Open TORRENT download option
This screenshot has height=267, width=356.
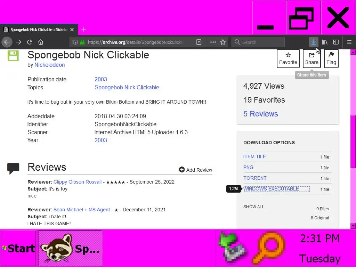click(255, 178)
